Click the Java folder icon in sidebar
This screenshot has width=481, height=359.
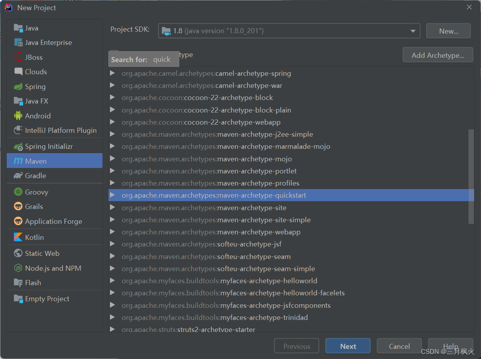click(18, 28)
